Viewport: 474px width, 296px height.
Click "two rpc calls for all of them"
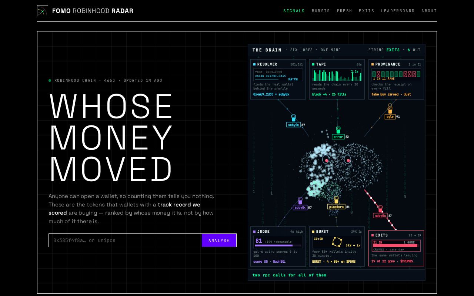coord(290,275)
